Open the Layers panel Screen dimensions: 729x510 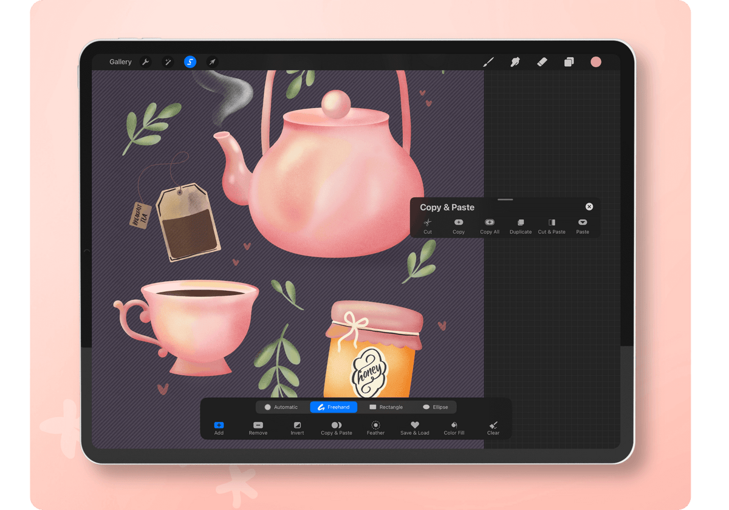coord(569,62)
